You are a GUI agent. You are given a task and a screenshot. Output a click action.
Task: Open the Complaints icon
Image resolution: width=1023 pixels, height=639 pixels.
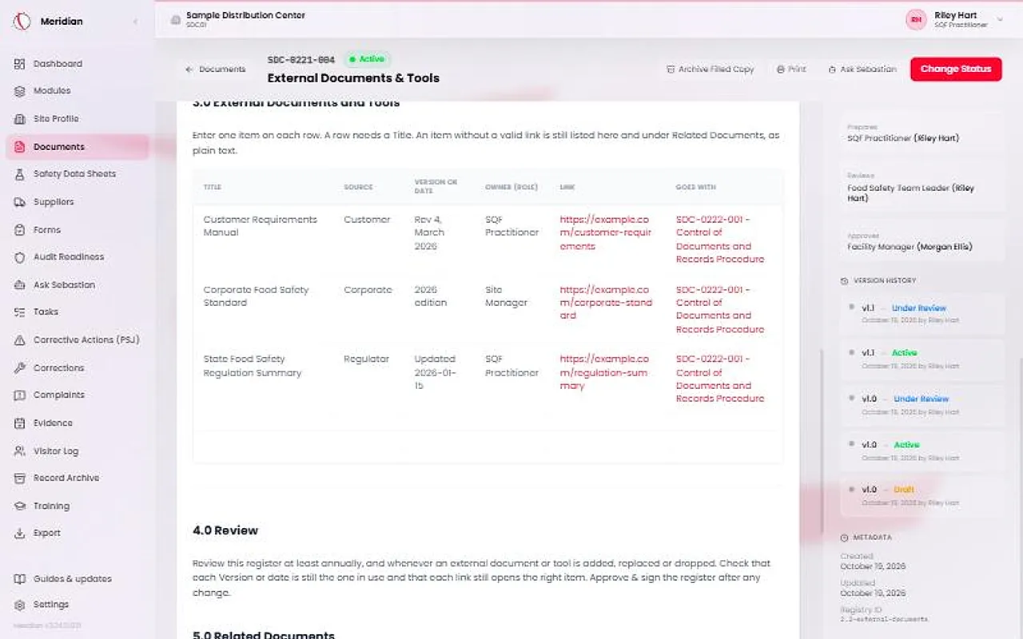pos(20,395)
